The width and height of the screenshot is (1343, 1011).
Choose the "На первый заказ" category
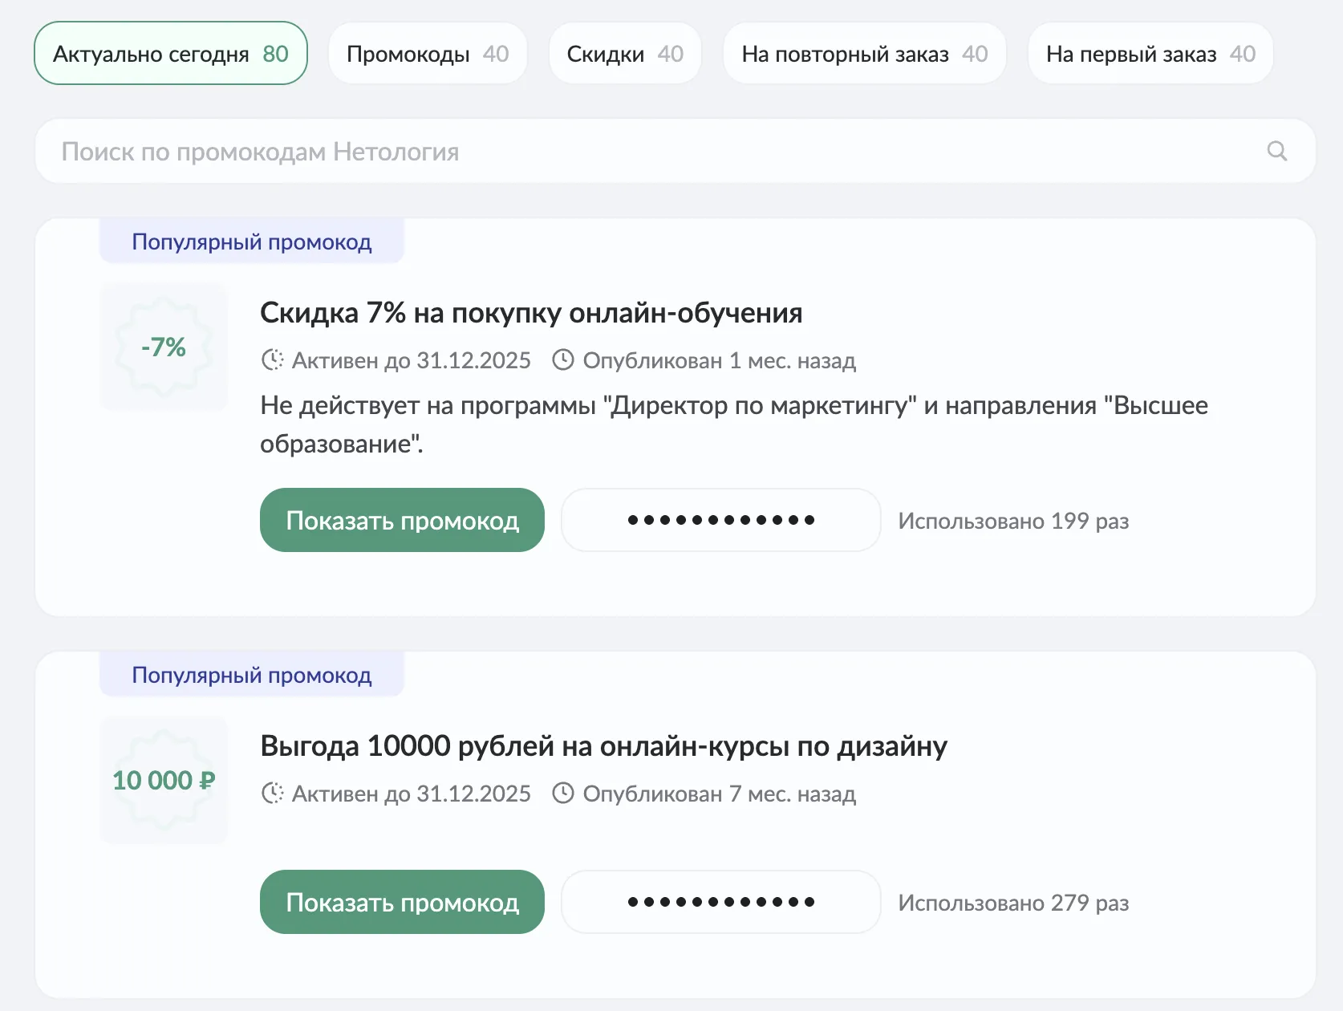[x=1149, y=53]
